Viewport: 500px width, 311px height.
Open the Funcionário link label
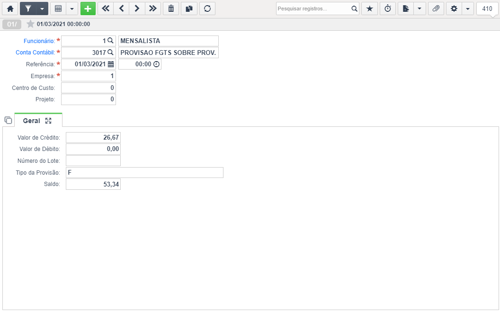pos(39,41)
